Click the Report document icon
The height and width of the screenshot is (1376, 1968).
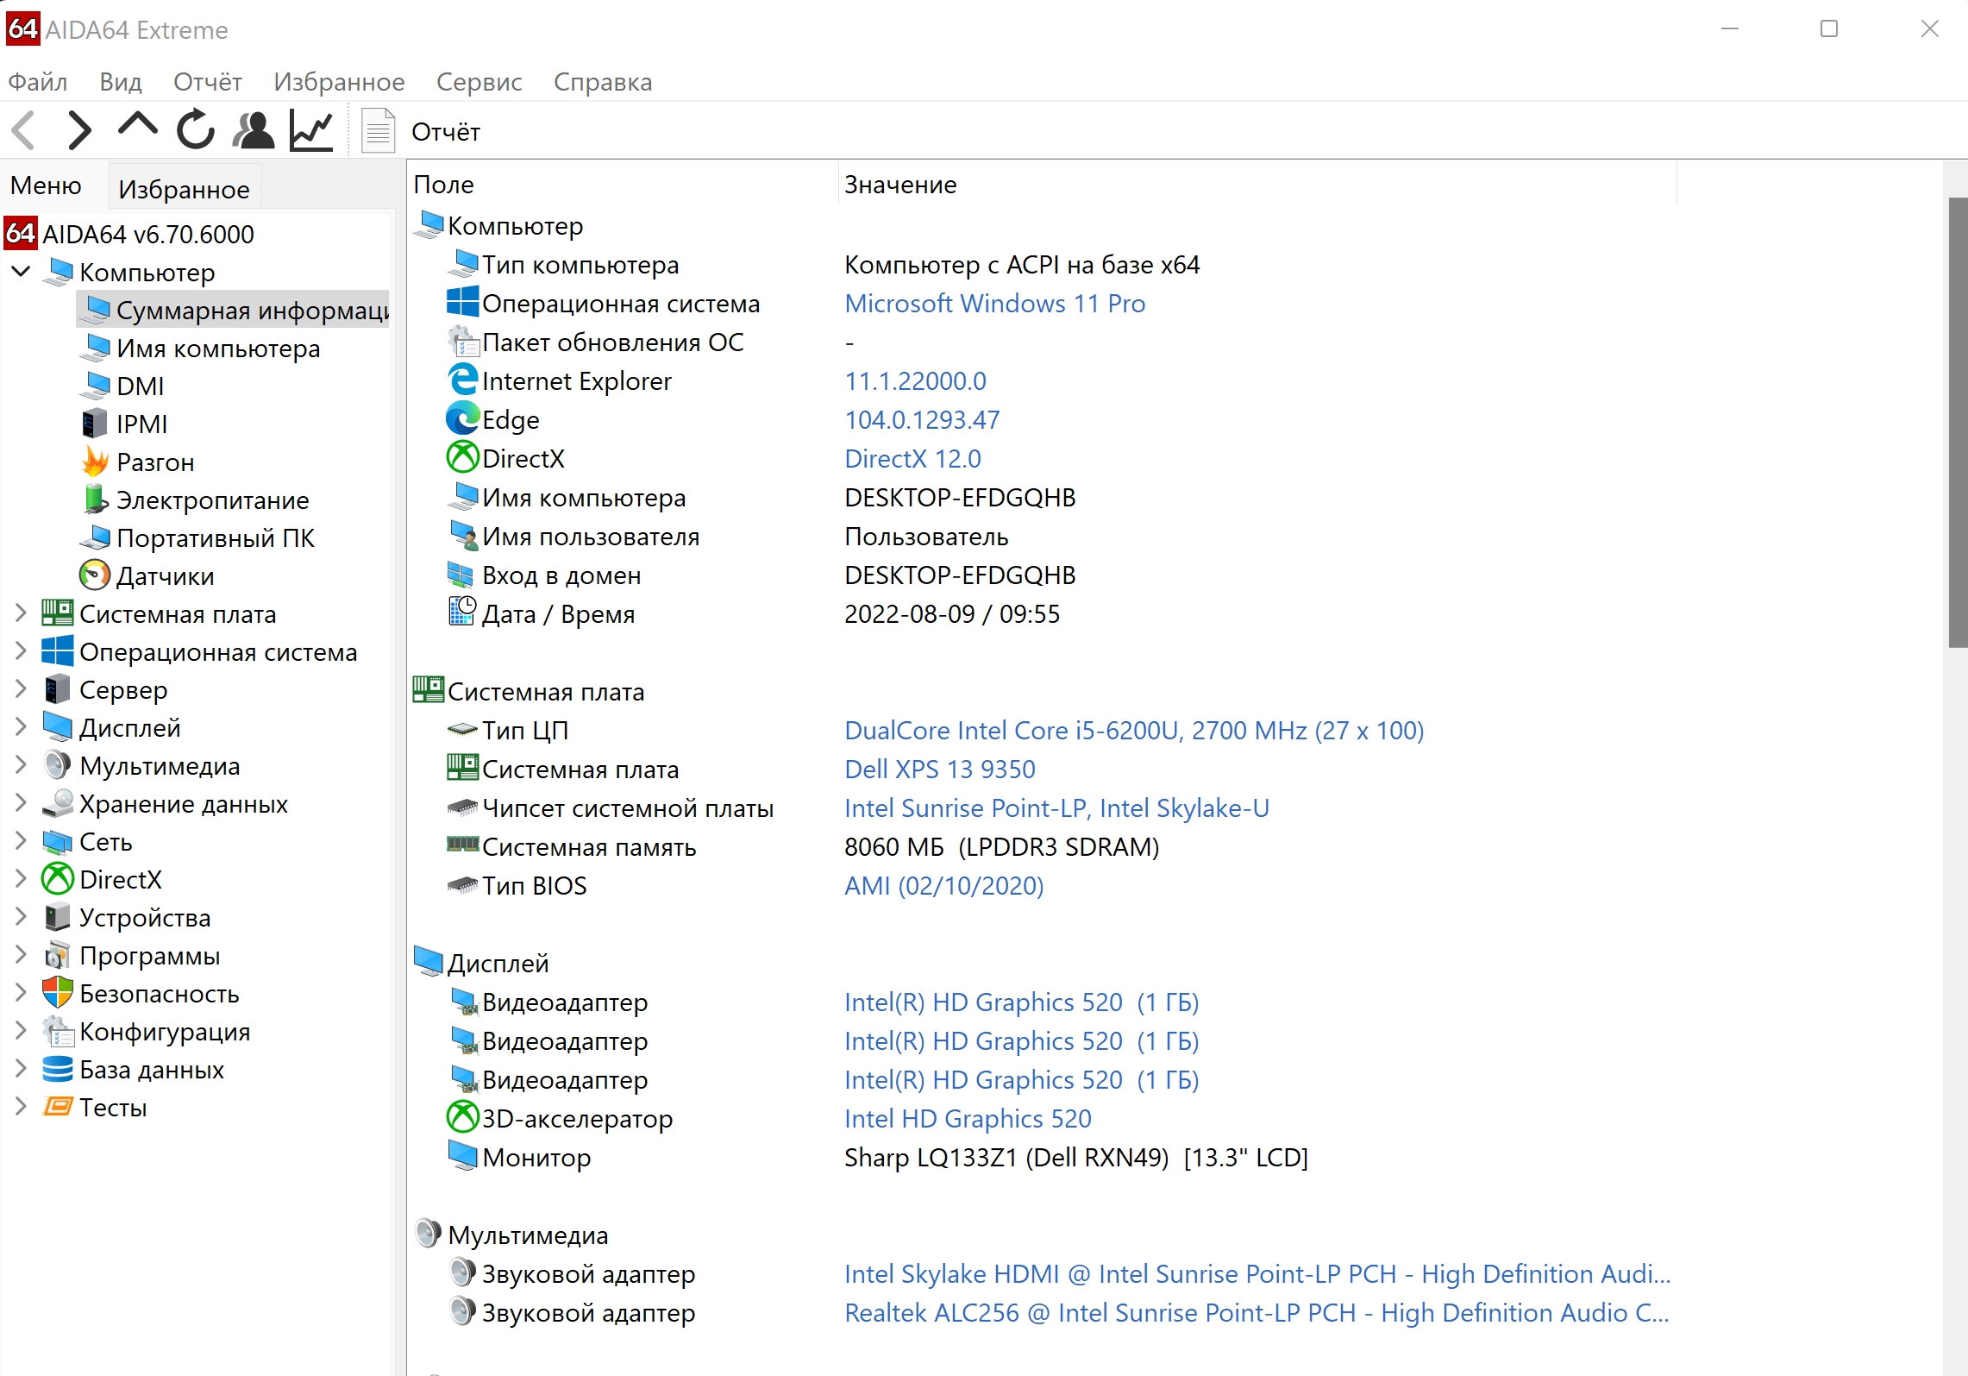tap(378, 131)
